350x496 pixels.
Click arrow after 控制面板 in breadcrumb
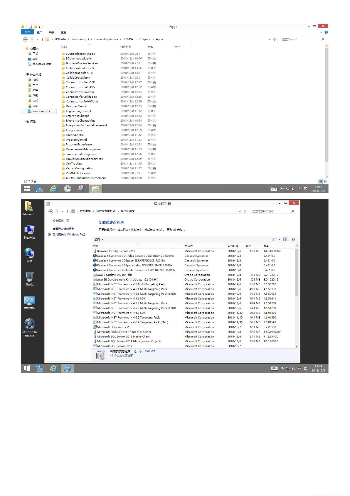(94, 211)
